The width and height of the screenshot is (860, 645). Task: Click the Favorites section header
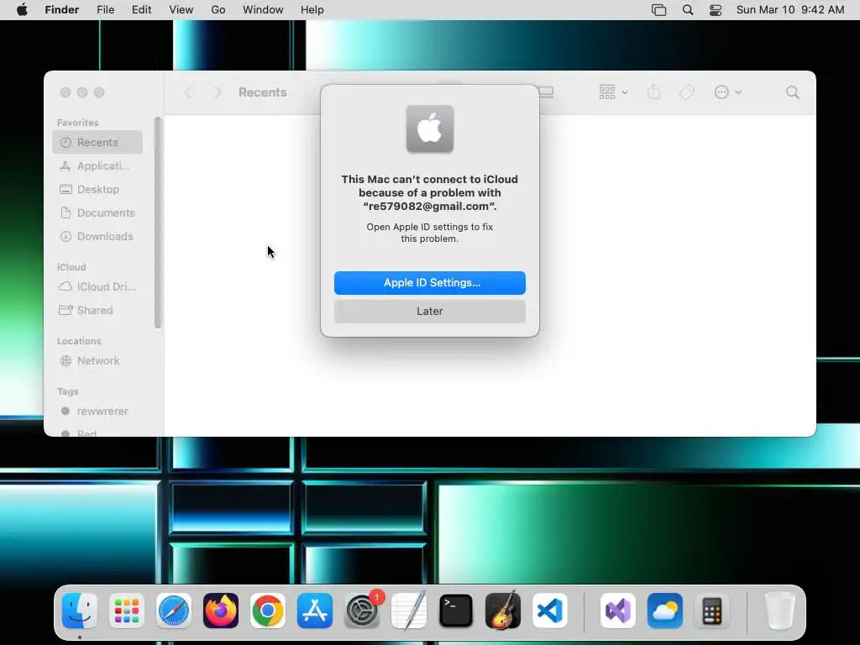click(78, 123)
